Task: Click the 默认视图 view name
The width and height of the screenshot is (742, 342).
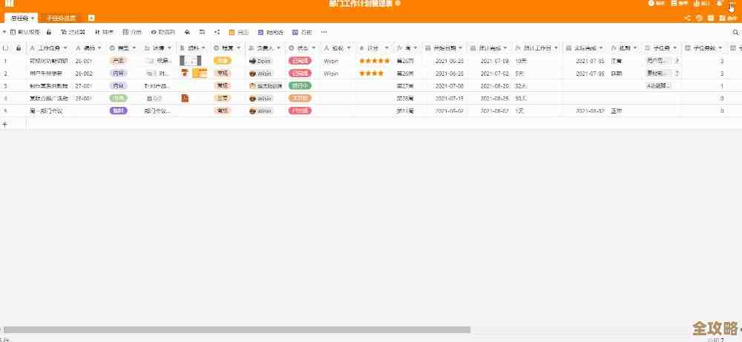Action: tap(29, 32)
